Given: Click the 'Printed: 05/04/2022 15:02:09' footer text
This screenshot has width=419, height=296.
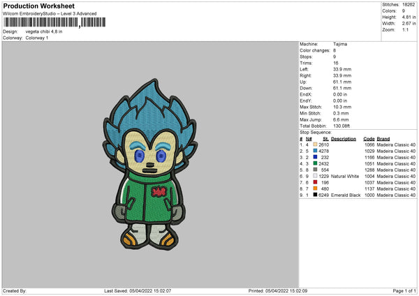Looking at the screenshot, I should tap(278, 290).
